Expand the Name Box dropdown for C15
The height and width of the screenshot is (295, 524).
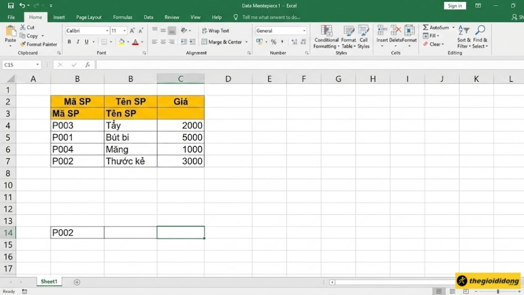[x=38, y=65]
